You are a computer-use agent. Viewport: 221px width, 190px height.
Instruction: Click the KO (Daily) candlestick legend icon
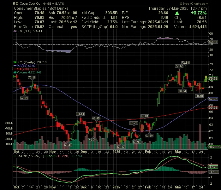click(x=15, y=62)
